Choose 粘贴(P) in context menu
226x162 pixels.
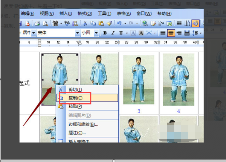87,106
